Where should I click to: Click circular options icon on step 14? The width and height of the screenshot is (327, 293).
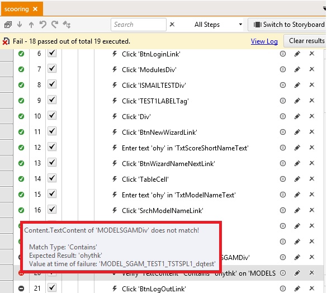tap(283, 179)
